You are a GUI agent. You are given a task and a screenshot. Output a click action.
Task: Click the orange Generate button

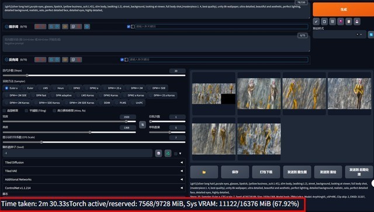tap(343, 9)
